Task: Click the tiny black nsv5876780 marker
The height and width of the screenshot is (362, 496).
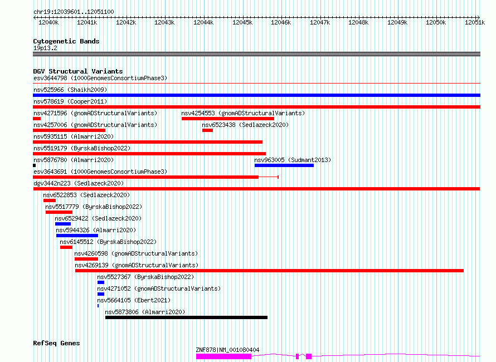Action: [34, 165]
